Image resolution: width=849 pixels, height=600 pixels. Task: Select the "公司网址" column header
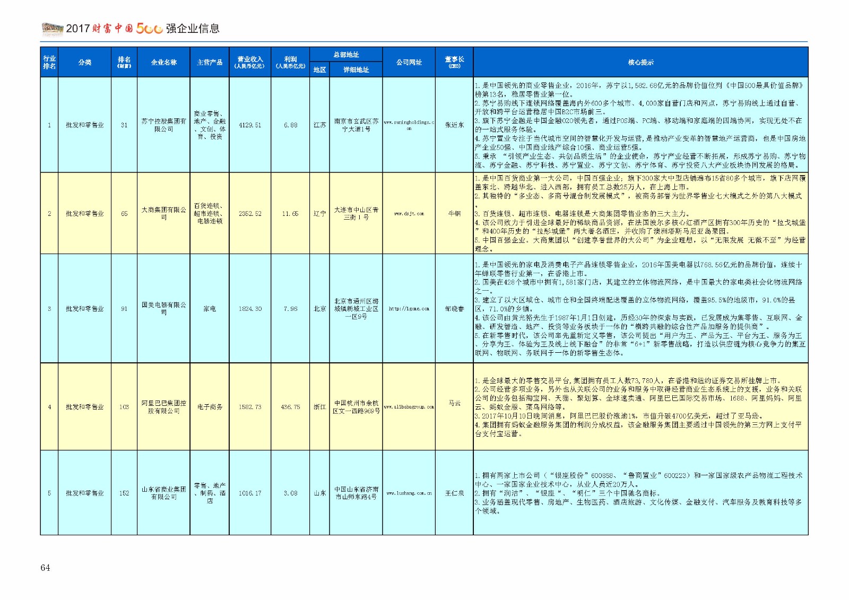point(409,62)
